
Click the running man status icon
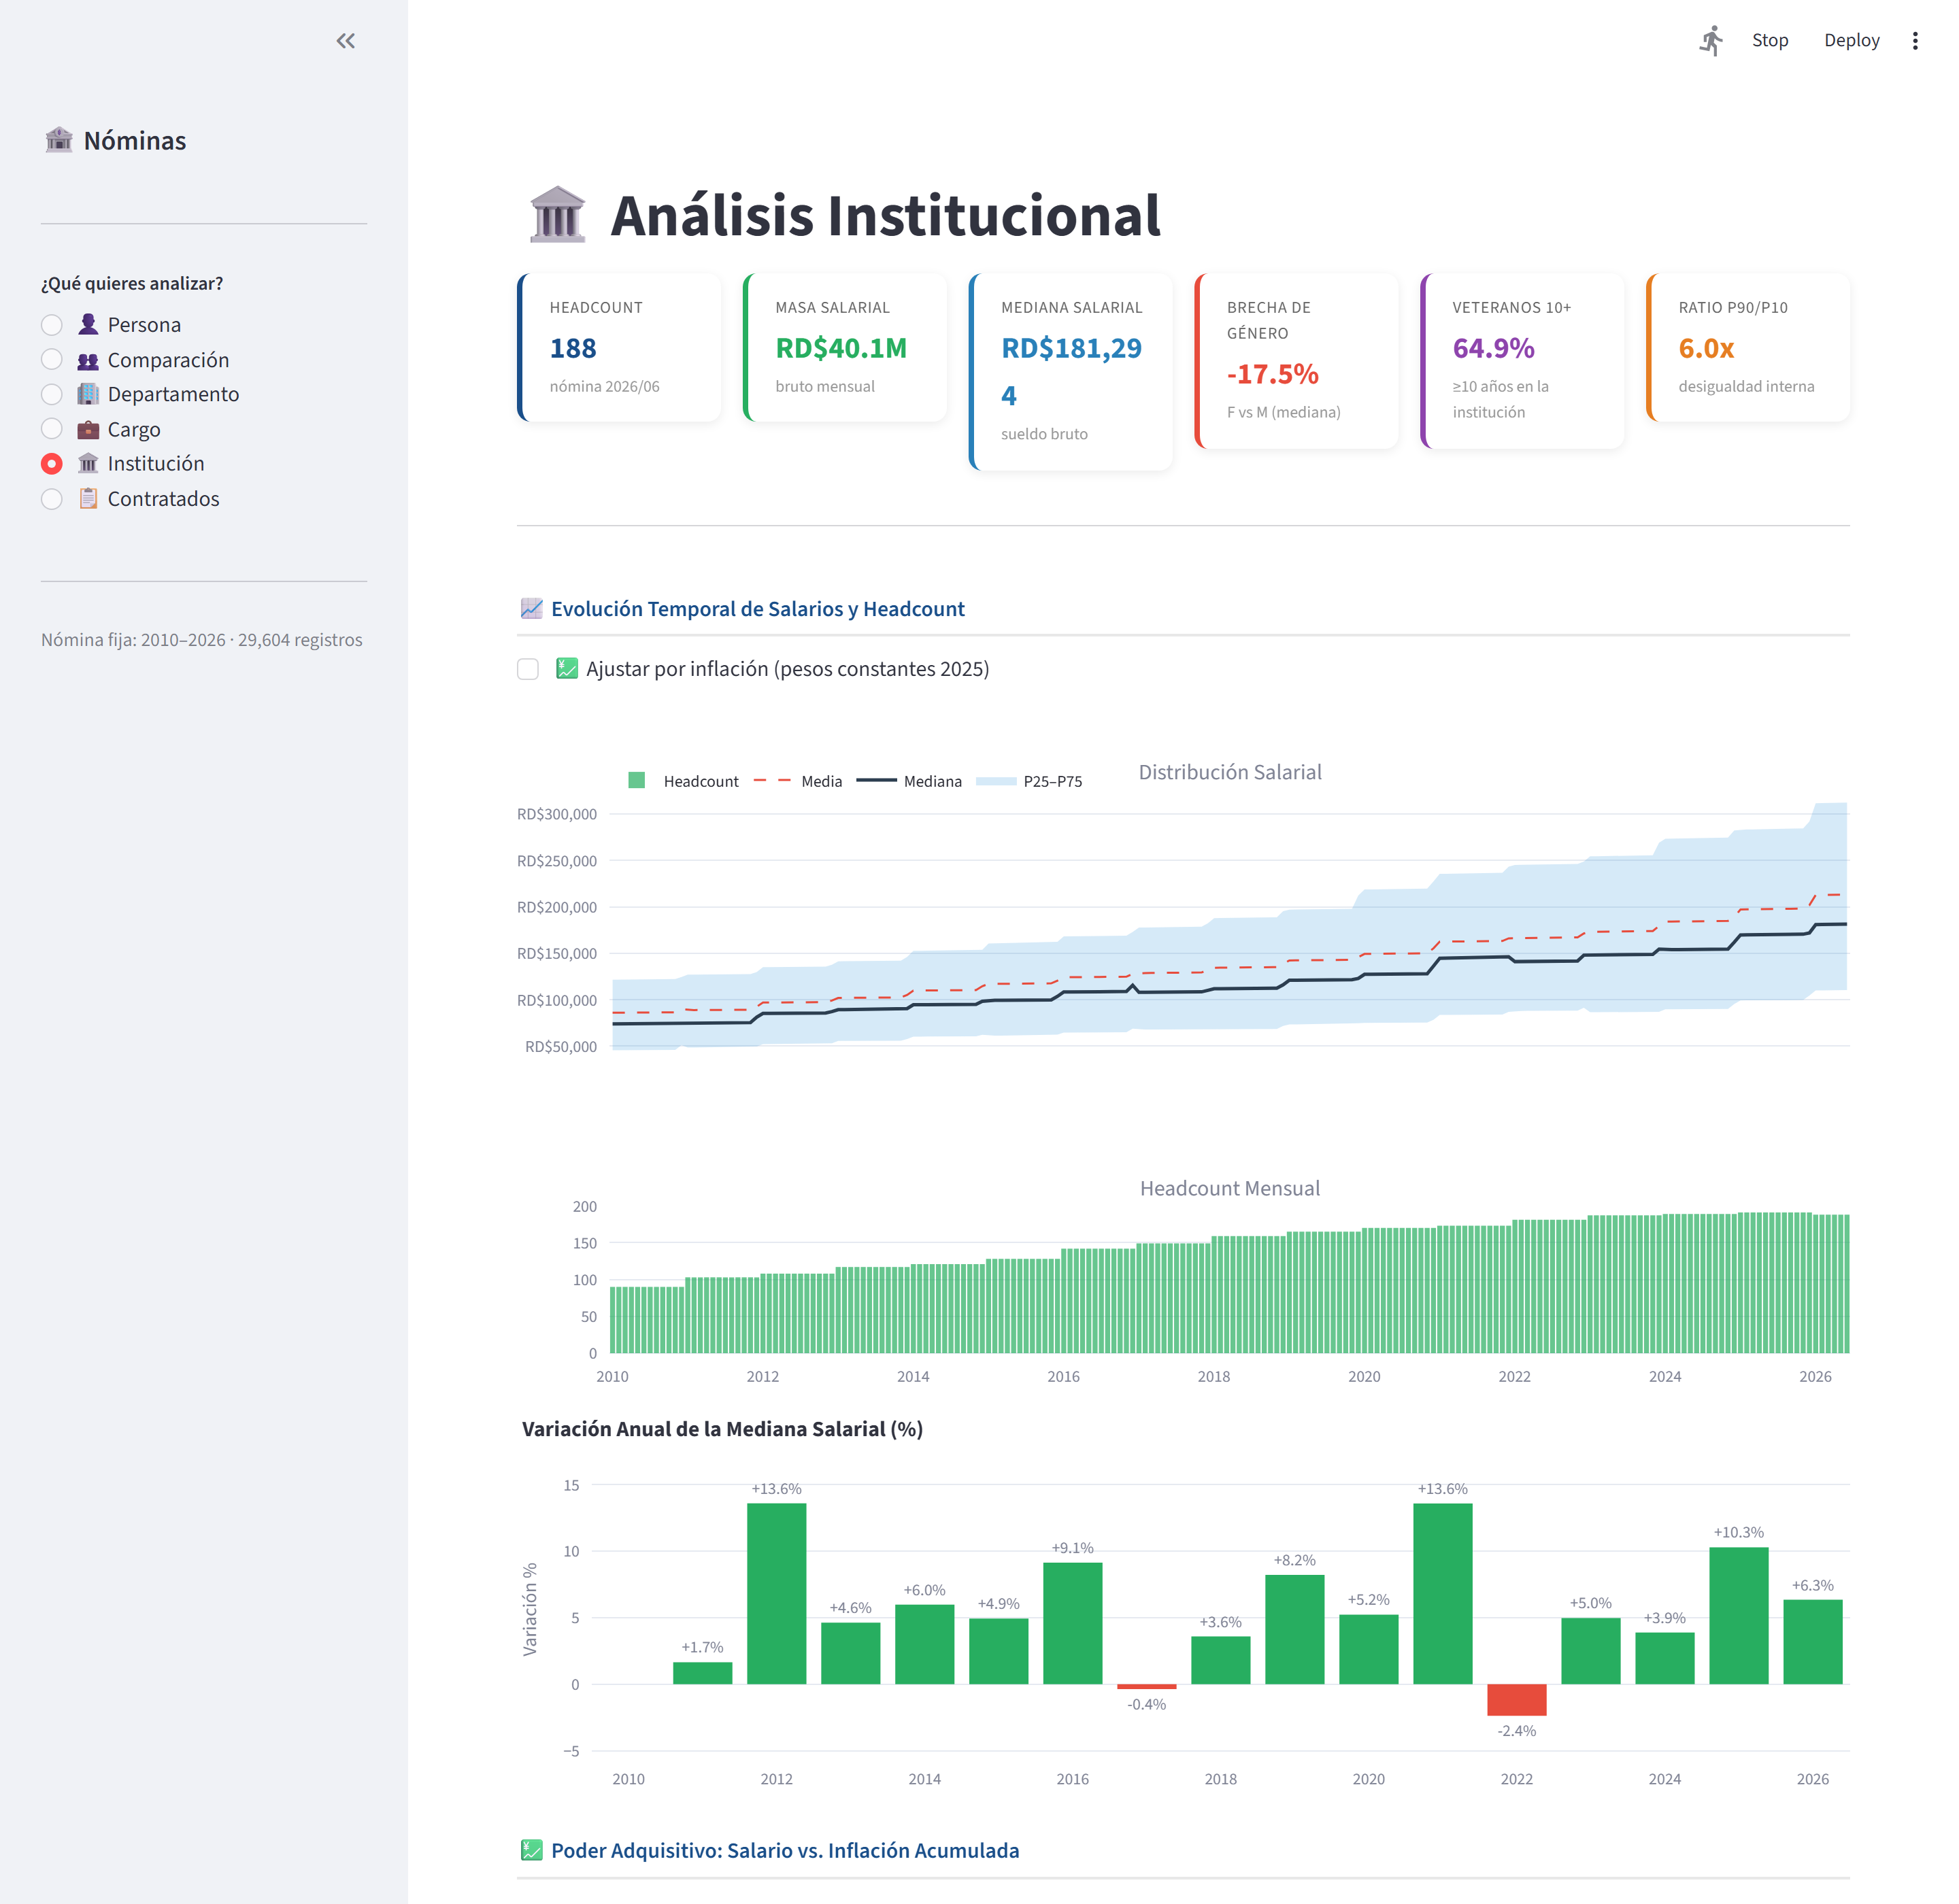click(1711, 41)
